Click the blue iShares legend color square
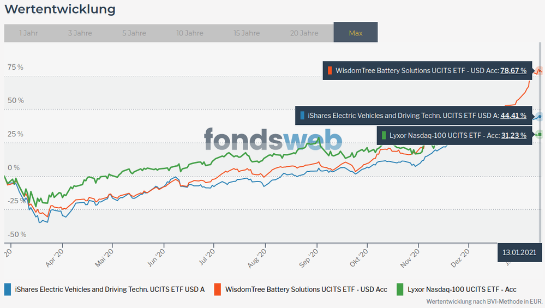This screenshot has height=308, width=545. click(8, 289)
